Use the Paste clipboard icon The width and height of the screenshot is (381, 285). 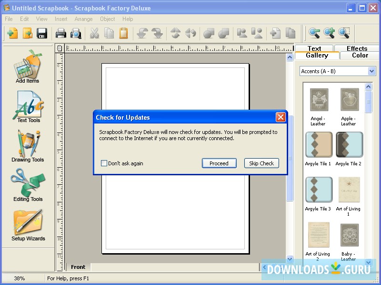point(125,33)
